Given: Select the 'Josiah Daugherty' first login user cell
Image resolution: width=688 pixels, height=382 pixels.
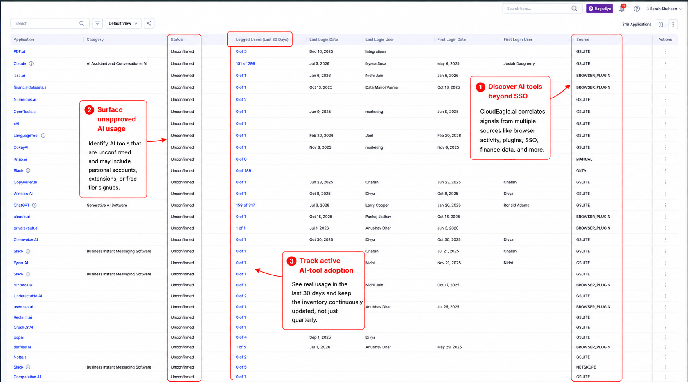Looking at the screenshot, I should (519, 64).
